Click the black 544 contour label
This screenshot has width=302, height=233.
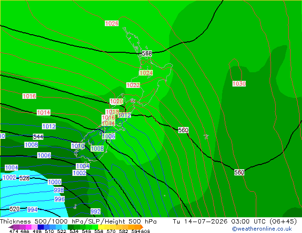pos(38,136)
